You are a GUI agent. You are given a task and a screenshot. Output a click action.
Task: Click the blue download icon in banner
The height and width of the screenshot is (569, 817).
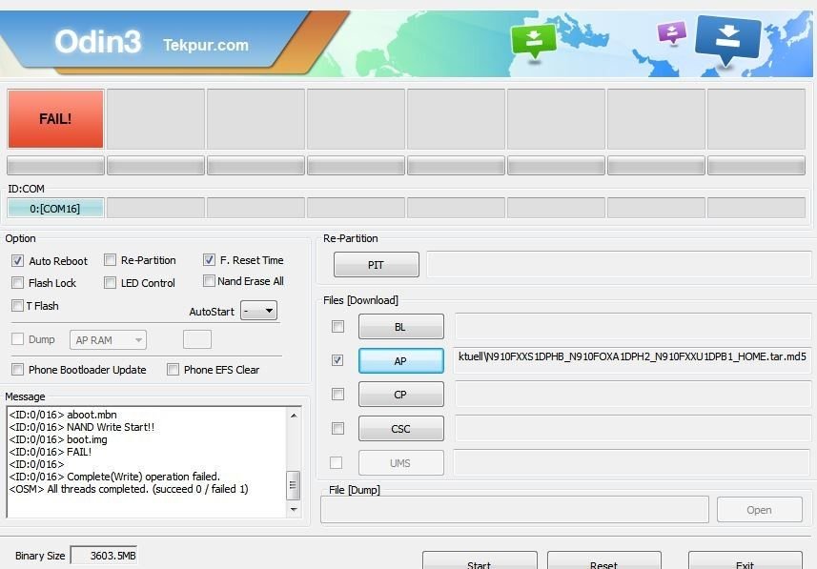coord(726,40)
